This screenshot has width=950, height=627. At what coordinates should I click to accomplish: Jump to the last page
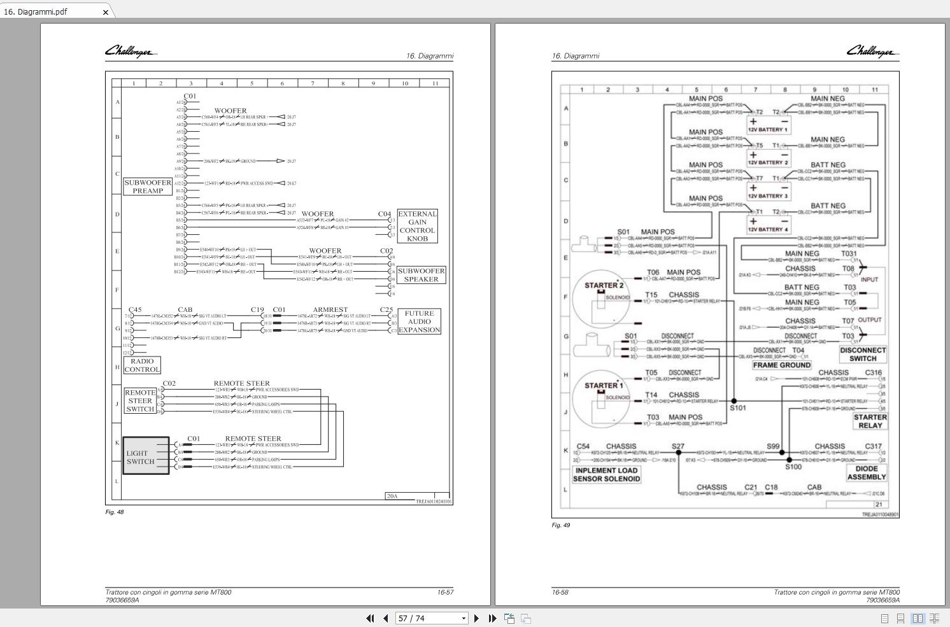pos(492,618)
